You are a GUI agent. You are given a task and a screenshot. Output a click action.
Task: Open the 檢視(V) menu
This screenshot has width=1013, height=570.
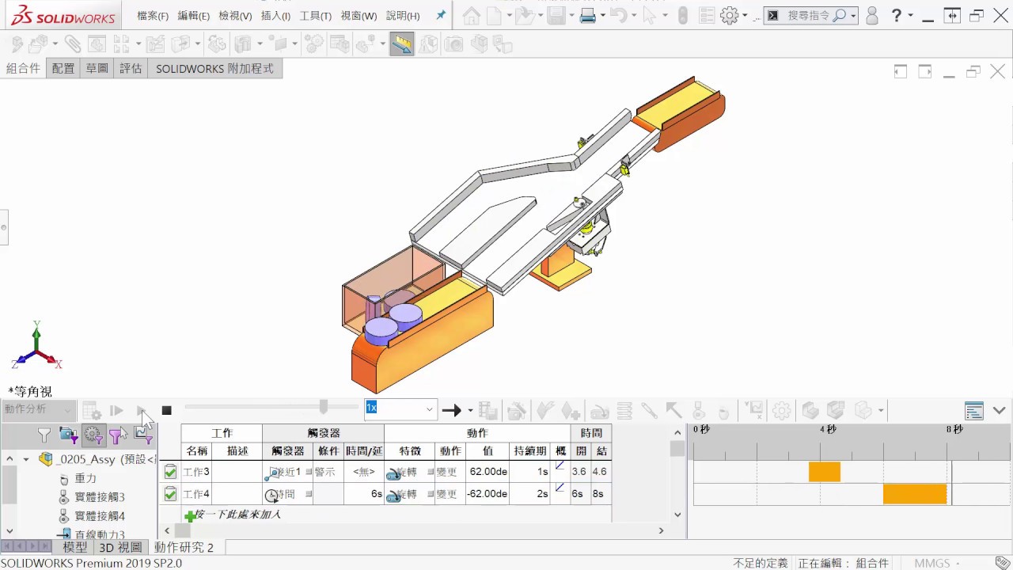pyautogui.click(x=235, y=16)
